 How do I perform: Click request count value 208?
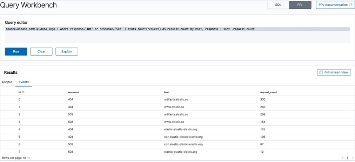point(263,114)
